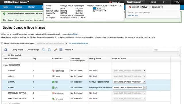Click the red Errors icon in Jobs panel
The image size is (184, 104).
point(130,7)
